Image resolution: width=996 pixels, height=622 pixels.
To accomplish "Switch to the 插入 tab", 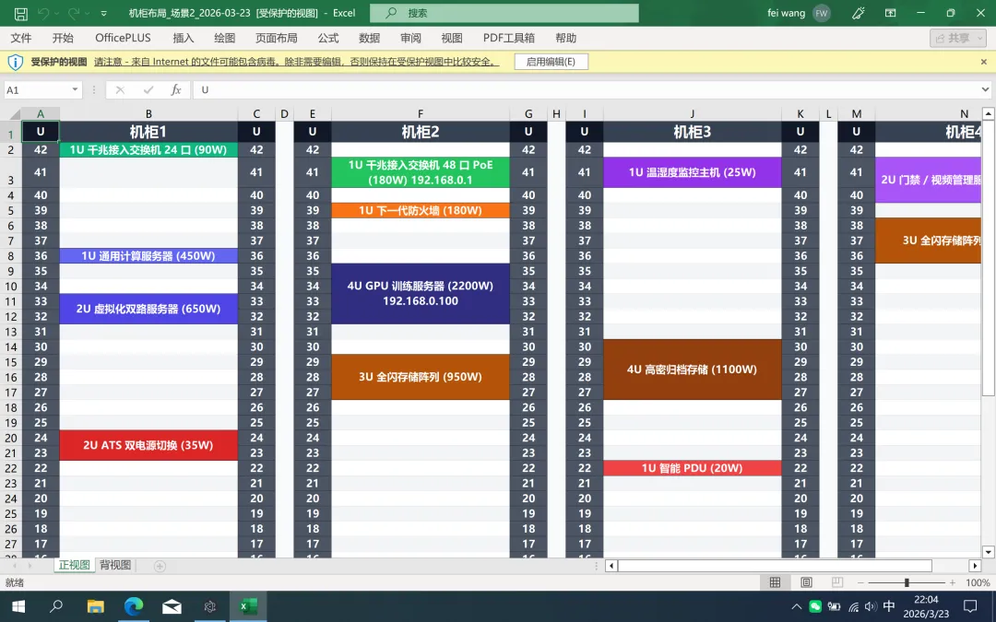I will pos(184,38).
